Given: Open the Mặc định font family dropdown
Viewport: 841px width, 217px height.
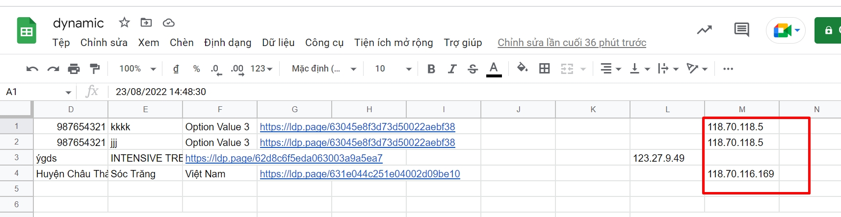Looking at the screenshot, I should point(324,69).
